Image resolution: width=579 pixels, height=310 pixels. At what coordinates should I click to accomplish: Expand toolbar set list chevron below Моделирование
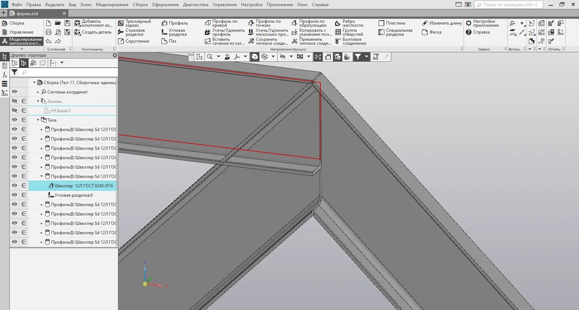(x=22, y=49)
